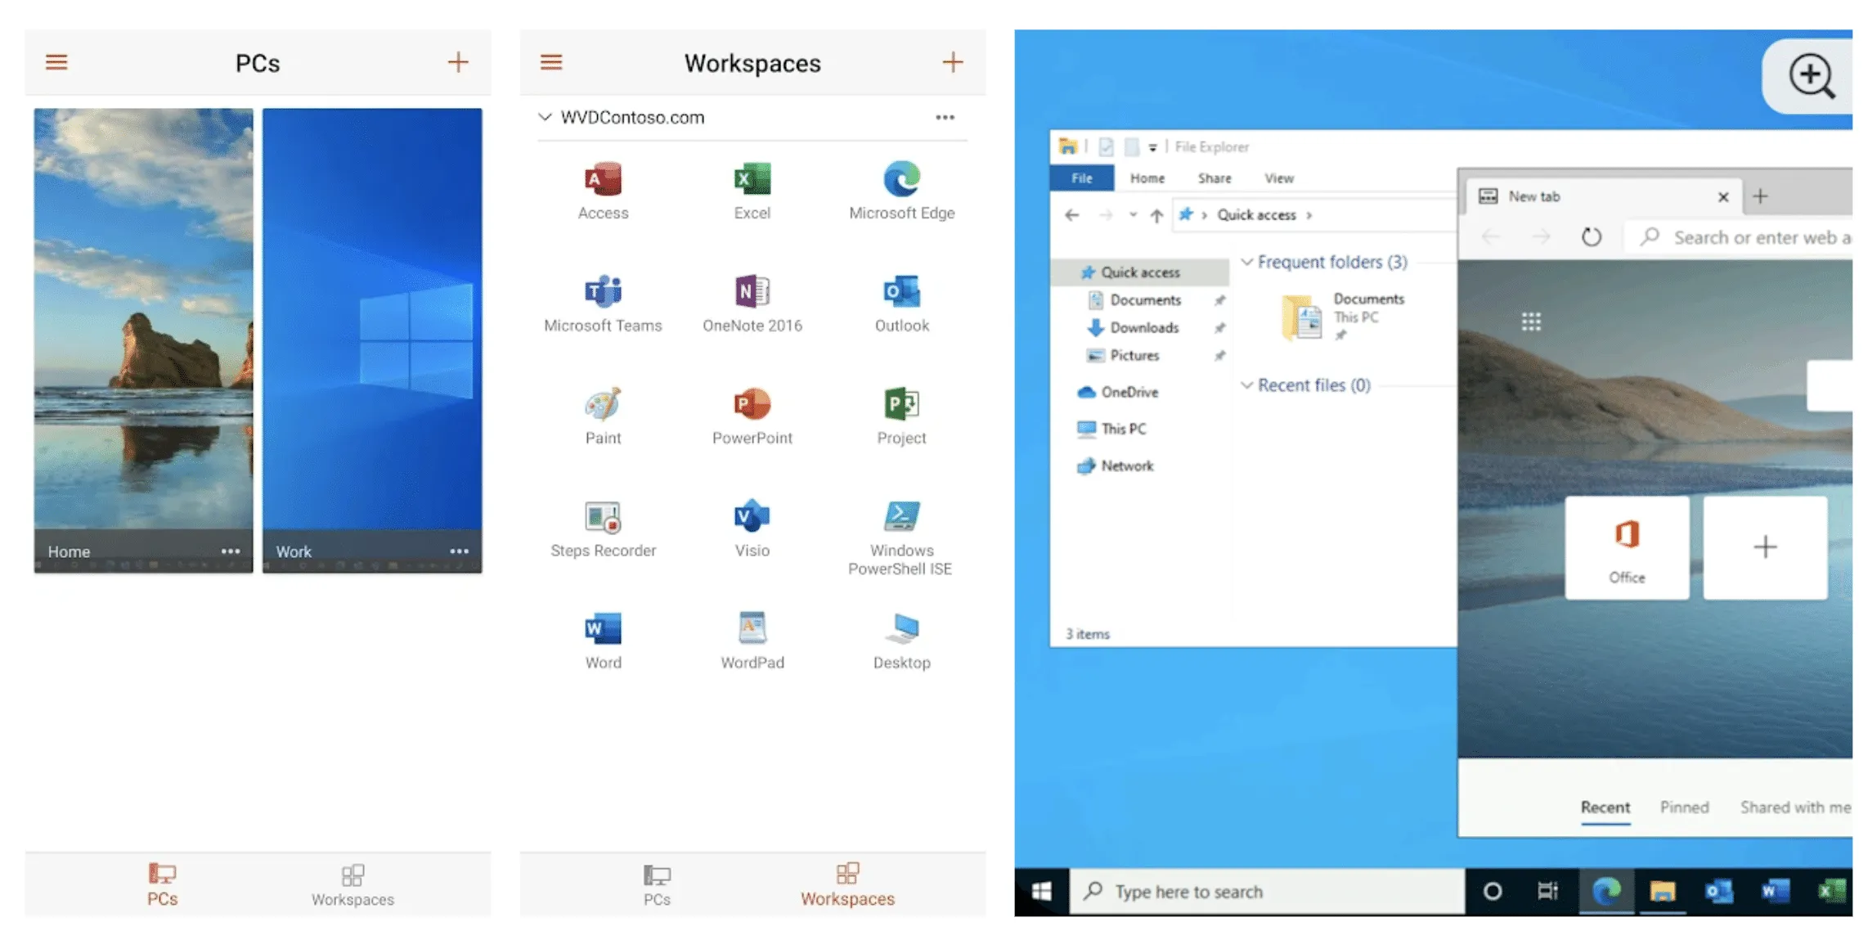
Task: Collapse the WVDContoso.com workspace group
Action: 545,117
